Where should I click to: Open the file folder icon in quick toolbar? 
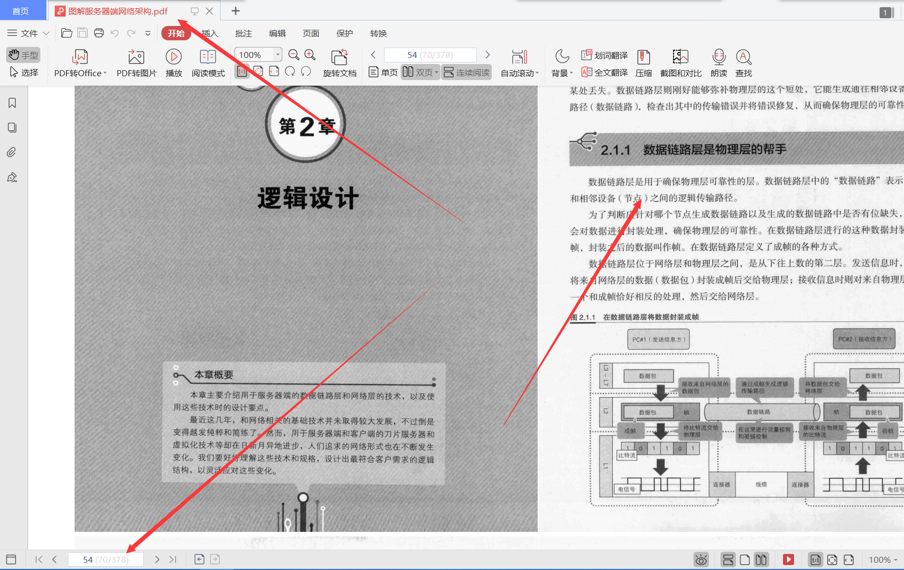[x=67, y=33]
